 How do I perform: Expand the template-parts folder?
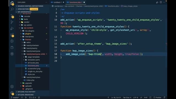click(x=34, y=60)
